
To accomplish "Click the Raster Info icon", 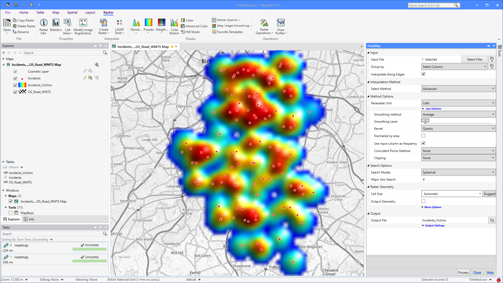I will coord(43,26).
